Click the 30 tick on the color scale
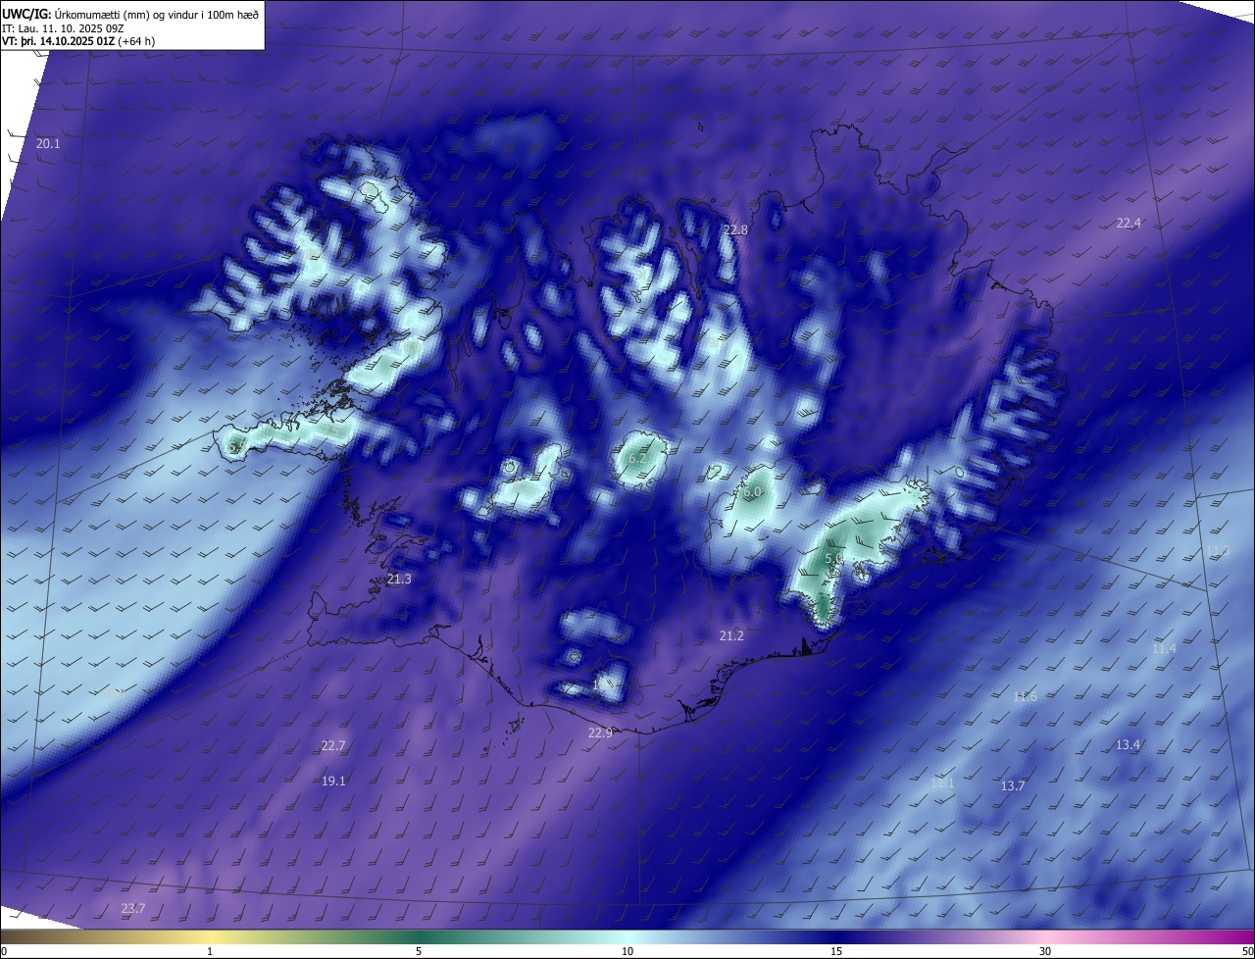This screenshot has height=959, width=1255. [1045, 951]
